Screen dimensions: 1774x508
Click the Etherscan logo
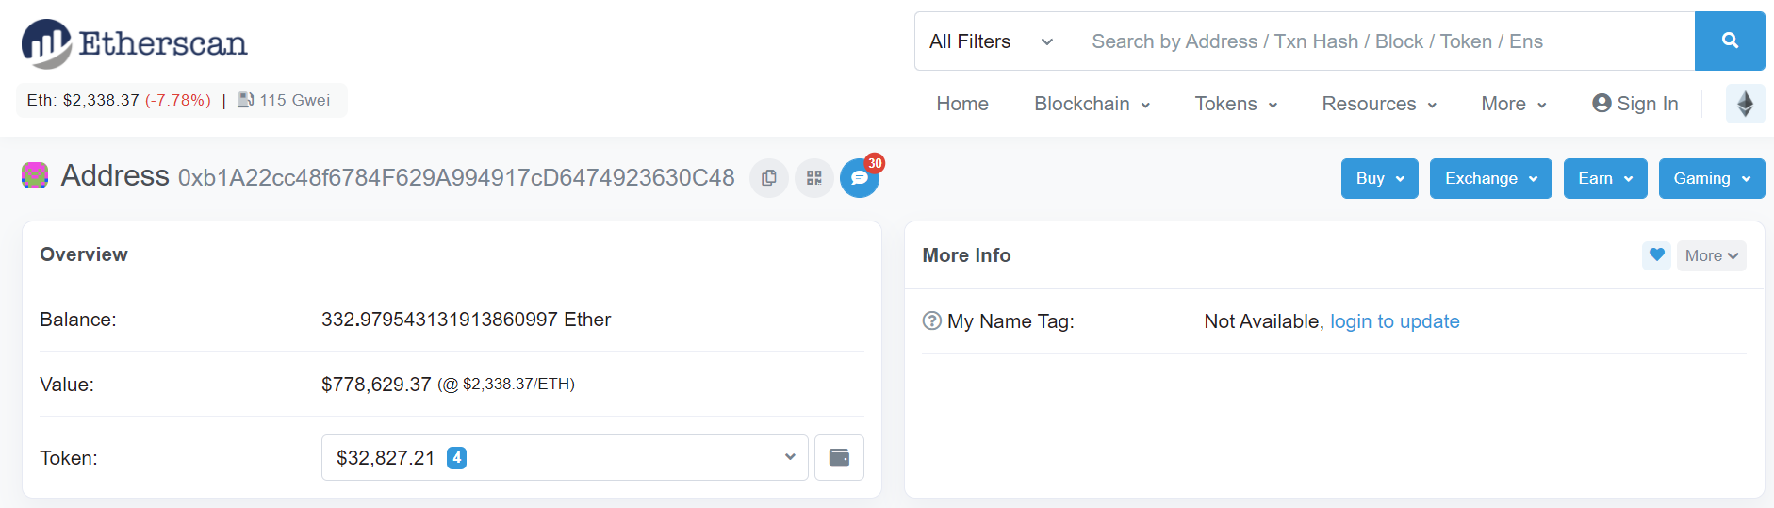pyautogui.click(x=135, y=43)
